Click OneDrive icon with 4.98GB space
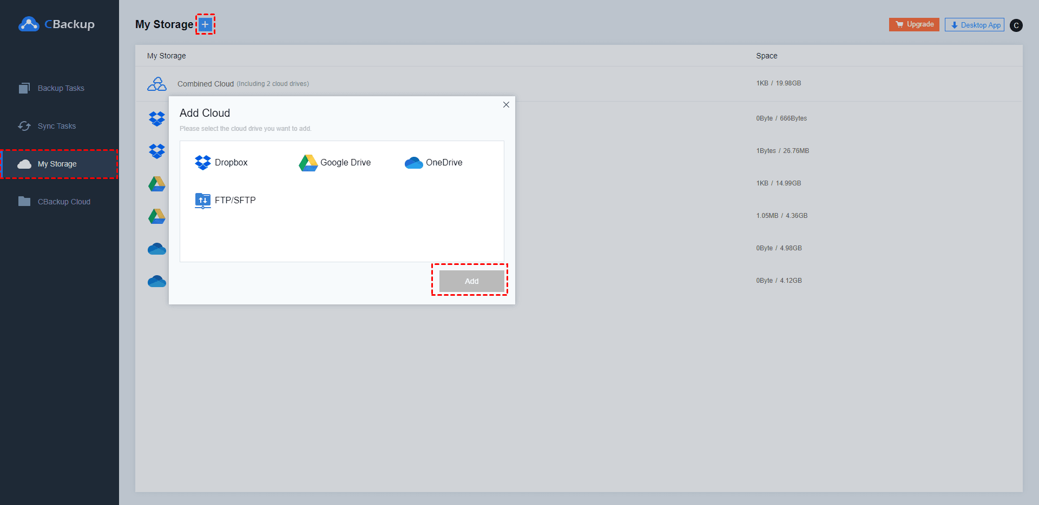The image size is (1039, 505). coord(157,249)
